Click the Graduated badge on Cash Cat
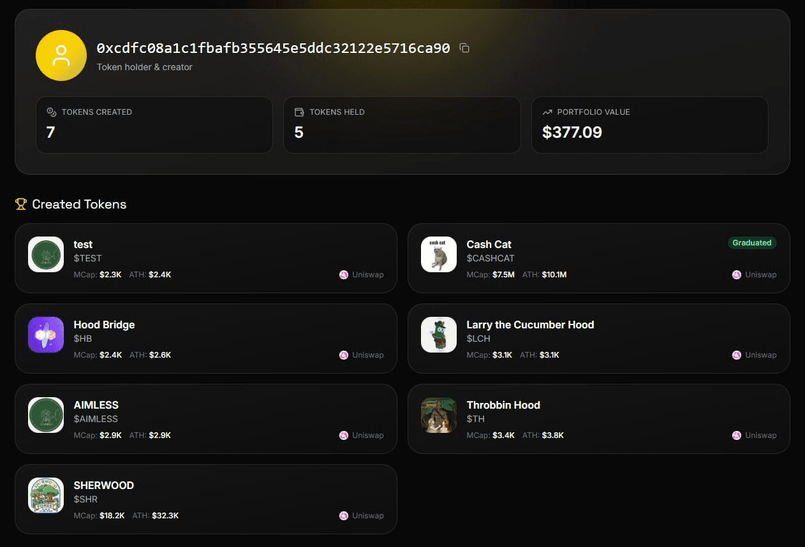 point(752,243)
